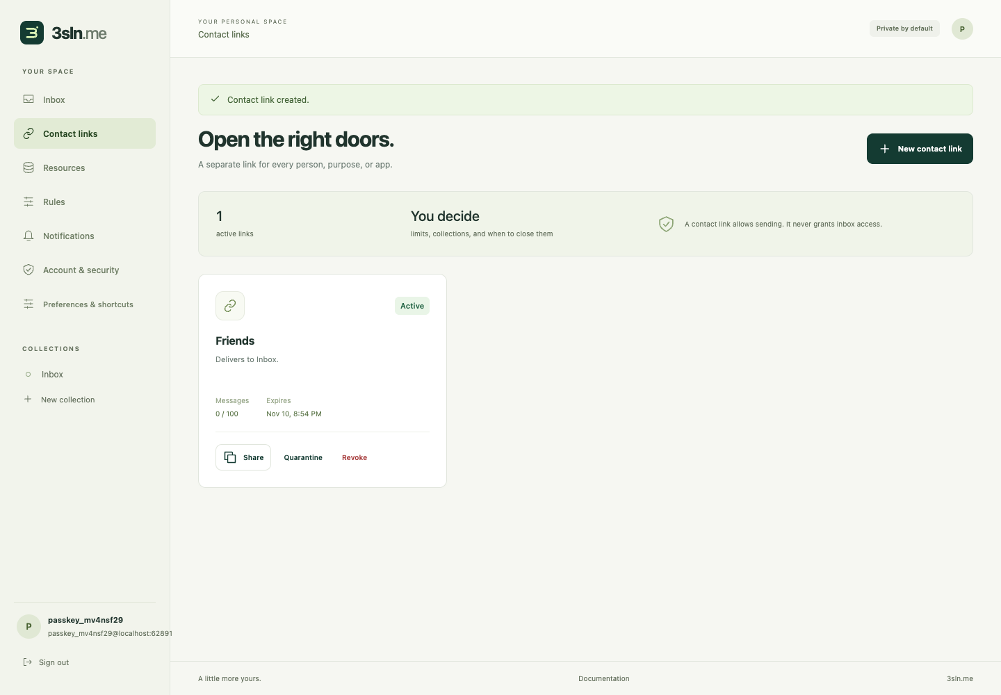1001x695 pixels.
Task: Click the 'Delivers to Inbox.' description
Action: [247, 359]
